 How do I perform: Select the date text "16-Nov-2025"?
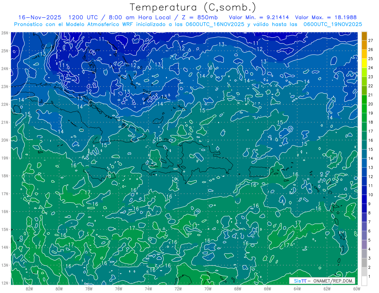click(x=40, y=17)
